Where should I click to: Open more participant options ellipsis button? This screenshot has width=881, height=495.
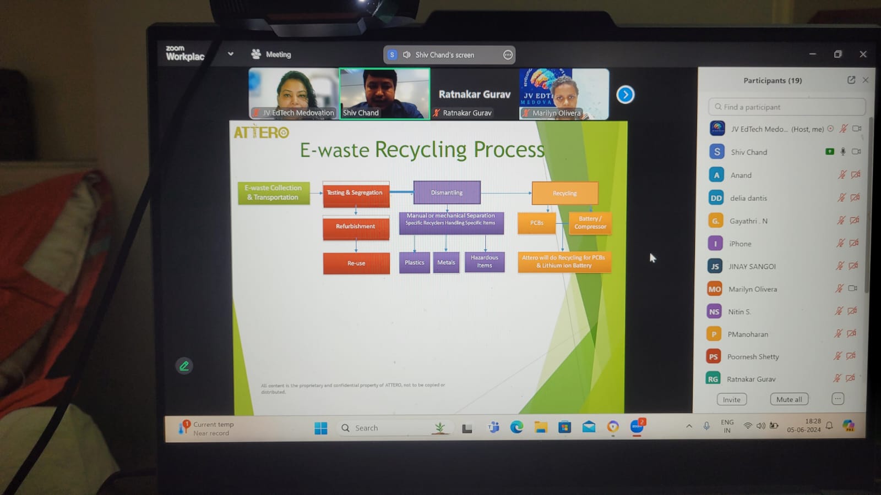(838, 399)
